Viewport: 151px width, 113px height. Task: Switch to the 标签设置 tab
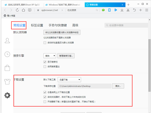pos(37,25)
